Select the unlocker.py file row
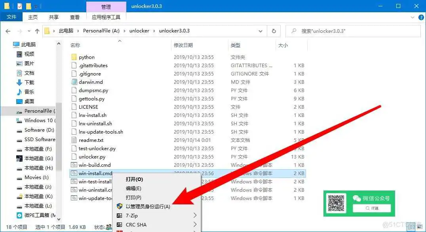The width and height of the screenshot is (426, 232). [91, 157]
